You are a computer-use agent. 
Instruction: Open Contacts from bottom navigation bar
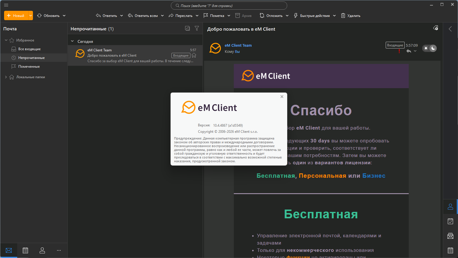42,250
